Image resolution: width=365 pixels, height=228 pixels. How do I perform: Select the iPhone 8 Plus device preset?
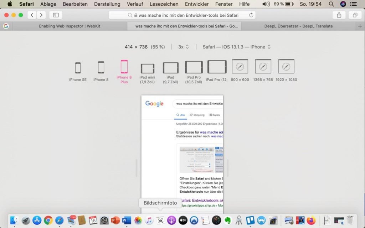[124, 72]
